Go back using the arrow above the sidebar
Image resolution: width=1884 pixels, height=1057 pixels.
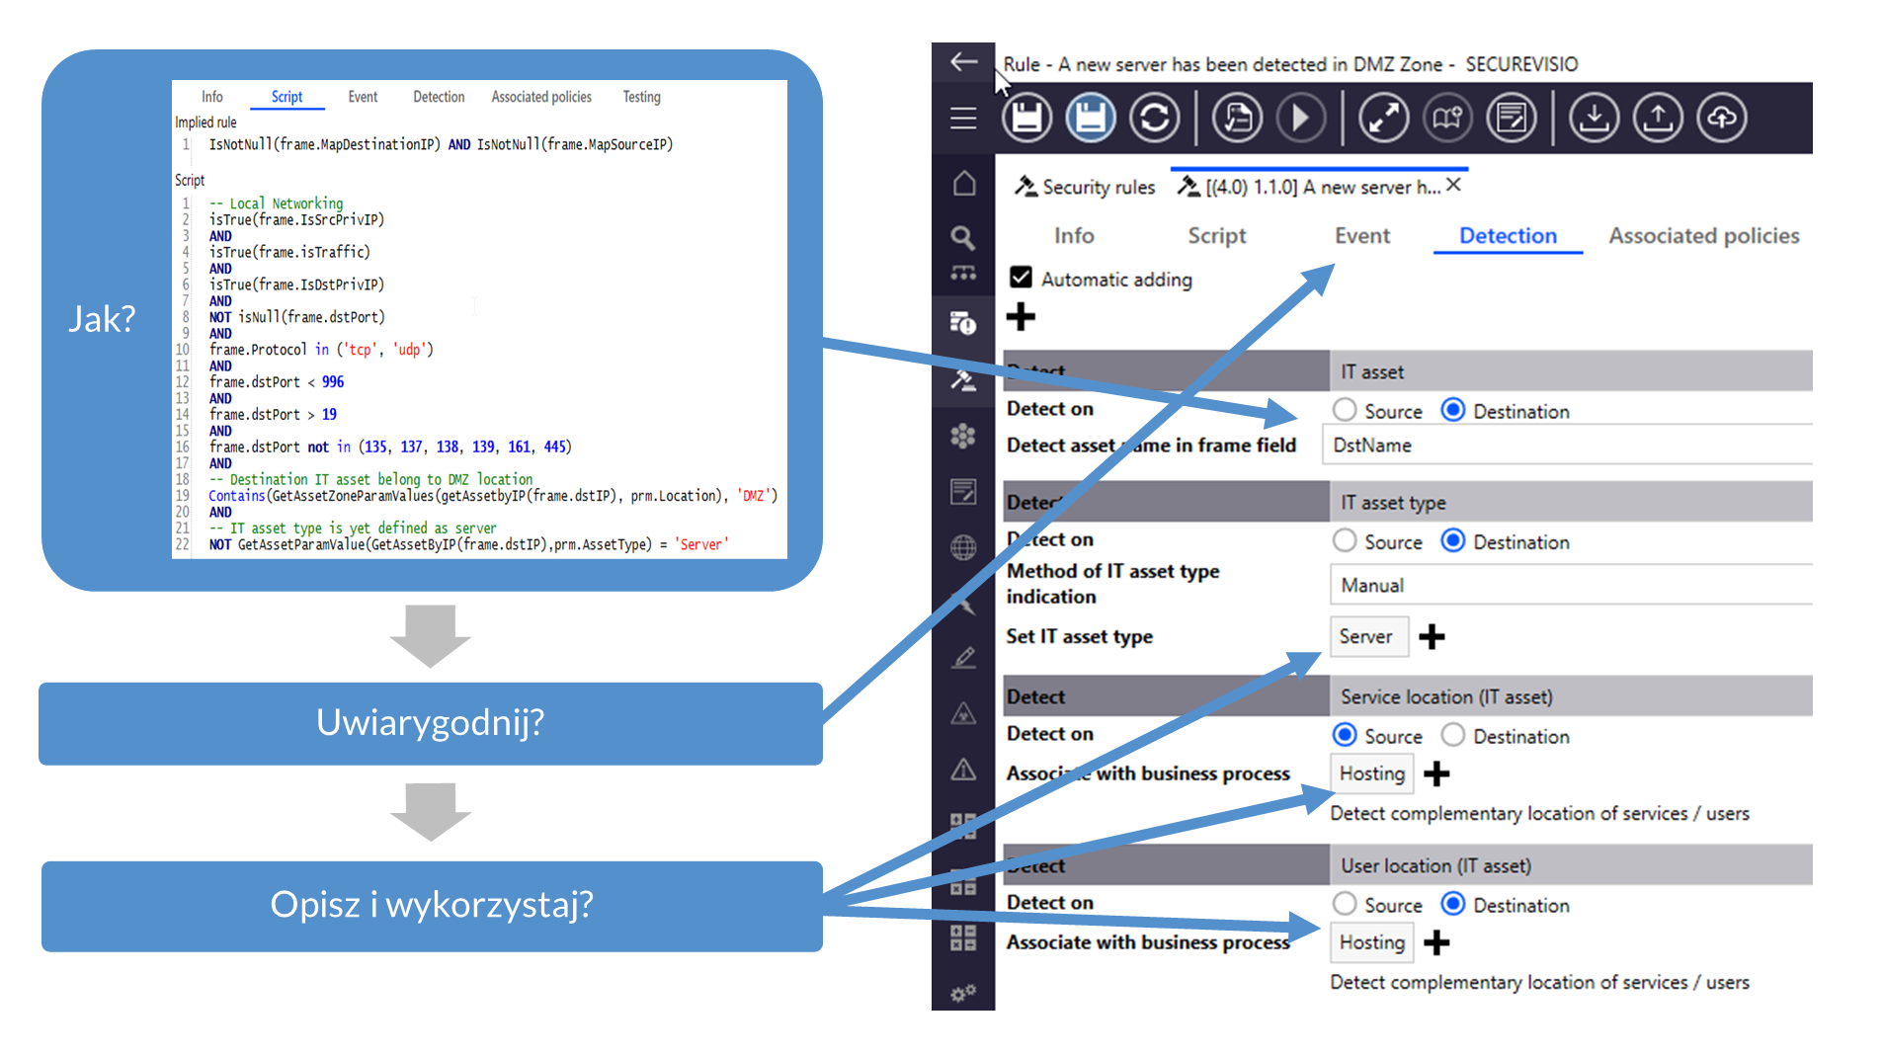[963, 62]
